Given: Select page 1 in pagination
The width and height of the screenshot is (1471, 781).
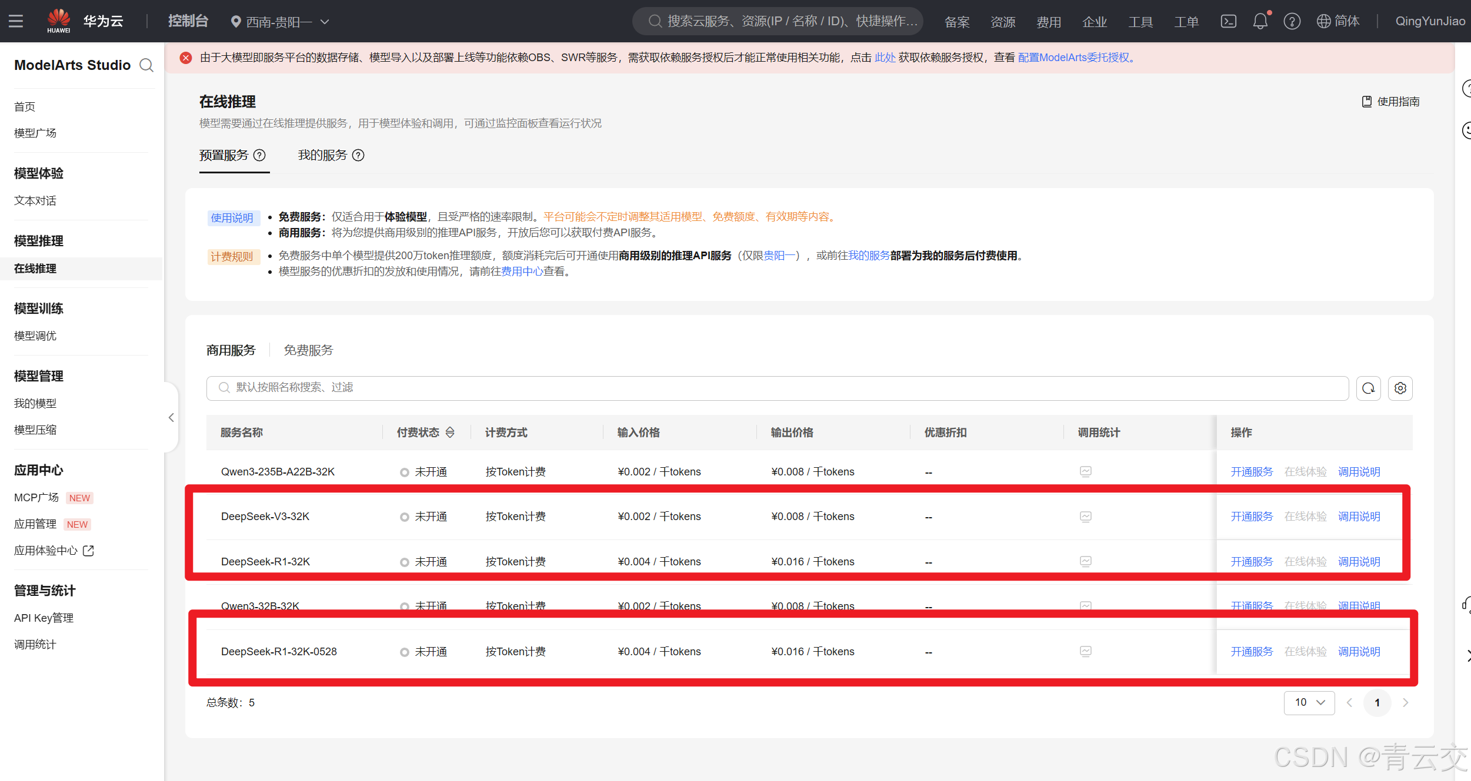Looking at the screenshot, I should click(1377, 703).
